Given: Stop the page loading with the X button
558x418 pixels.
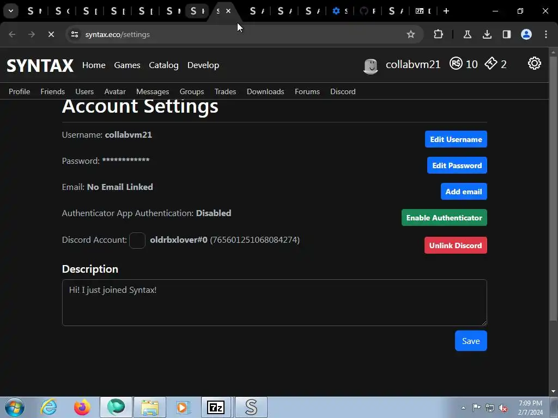Looking at the screenshot, I should [x=51, y=34].
